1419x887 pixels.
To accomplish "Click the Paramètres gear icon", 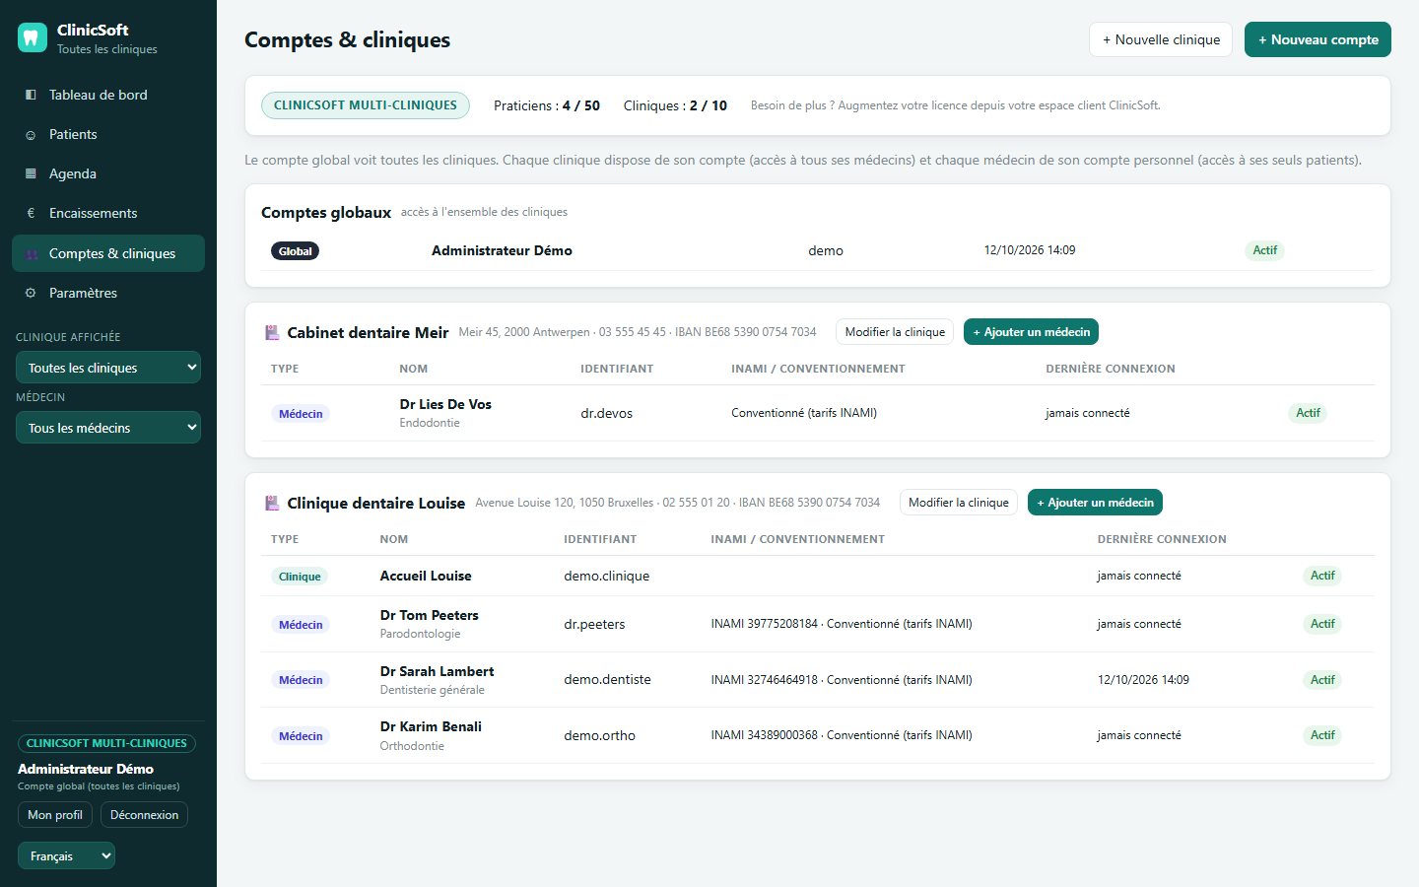I will pos(31,293).
